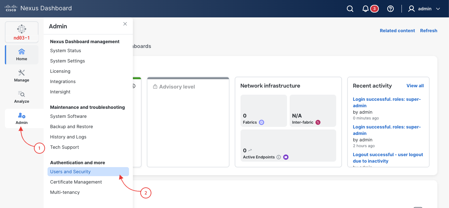Click the Active Endpoints info icon
The image size is (449, 208).
tap(279, 157)
